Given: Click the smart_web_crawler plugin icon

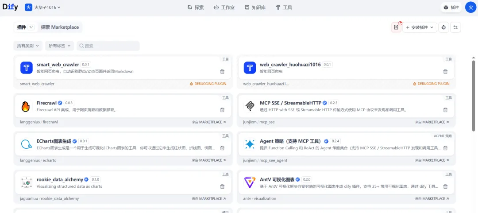Looking at the screenshot, I should click(27, 68).
